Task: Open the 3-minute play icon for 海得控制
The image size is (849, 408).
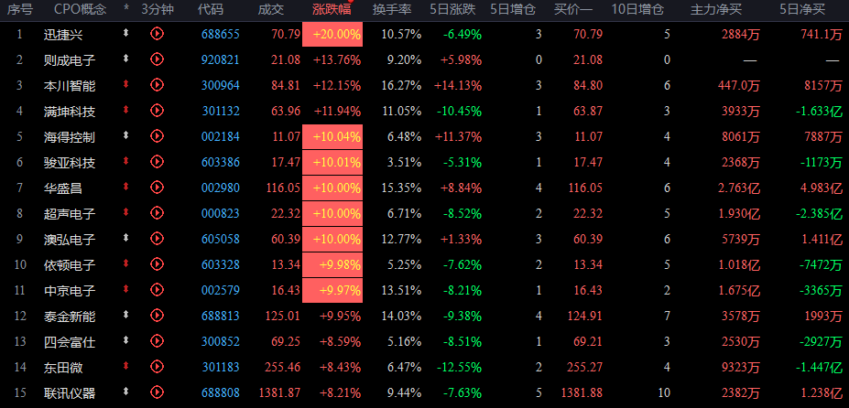Action: pos(157,135)
